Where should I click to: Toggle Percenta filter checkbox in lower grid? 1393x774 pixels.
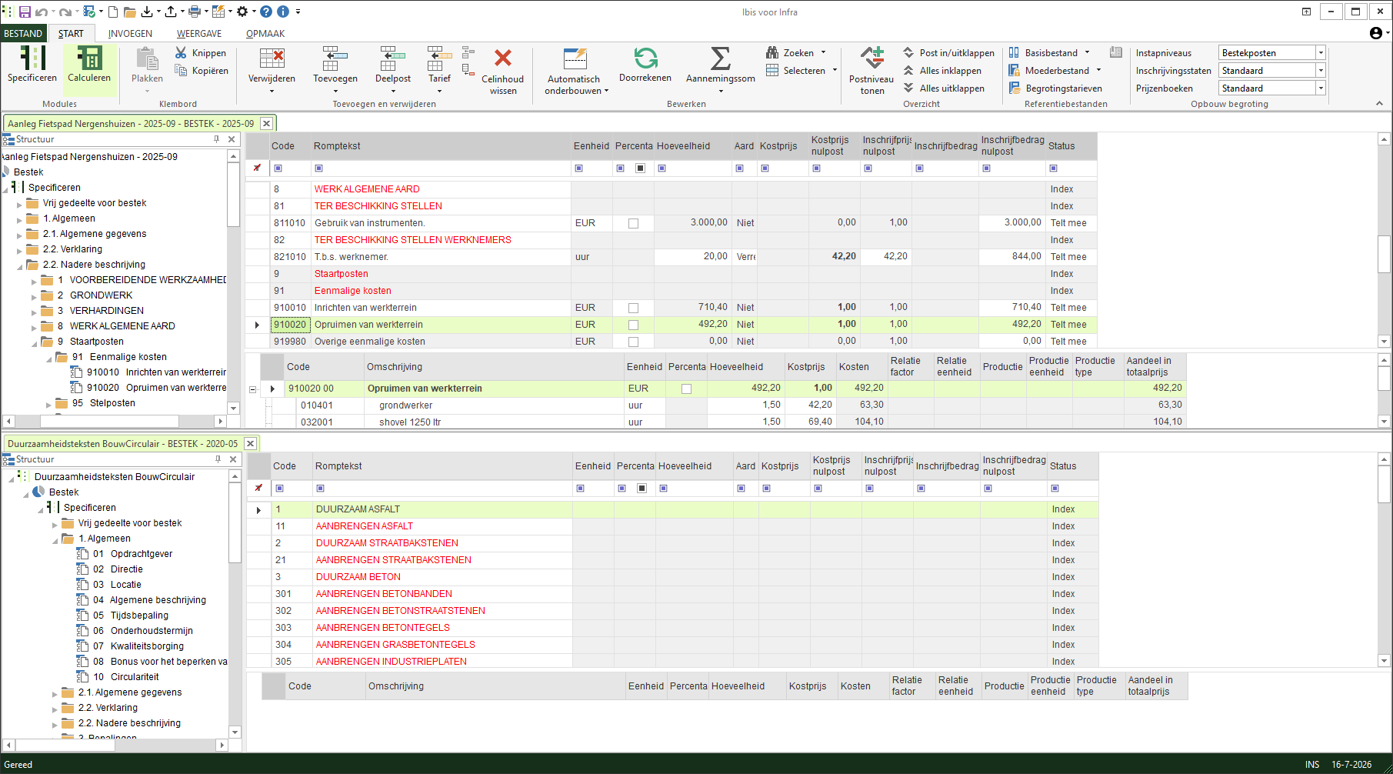point(642,488)
